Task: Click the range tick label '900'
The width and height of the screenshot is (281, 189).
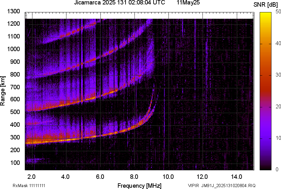Action: (x=15, y=62)
